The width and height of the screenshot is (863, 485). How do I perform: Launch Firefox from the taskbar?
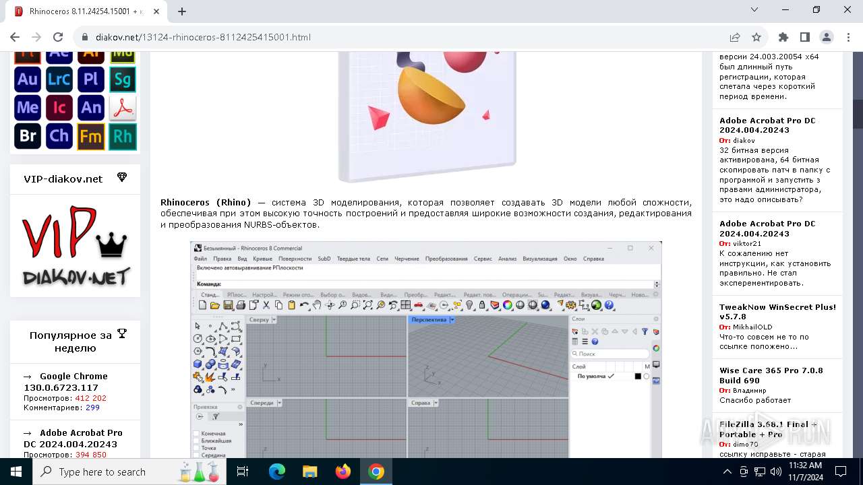coord(343,472)
